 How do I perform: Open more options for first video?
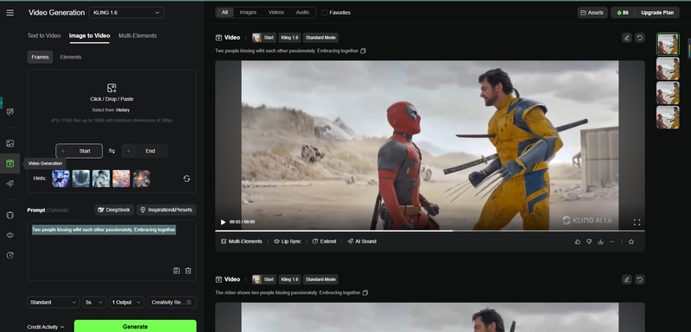click(x=612, y=241)
